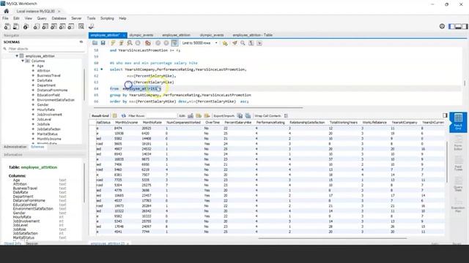
Task: Click the create new table icon
Action: tap(45, 26)
